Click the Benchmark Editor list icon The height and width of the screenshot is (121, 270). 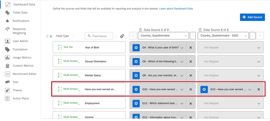click(x=7, y=74)
